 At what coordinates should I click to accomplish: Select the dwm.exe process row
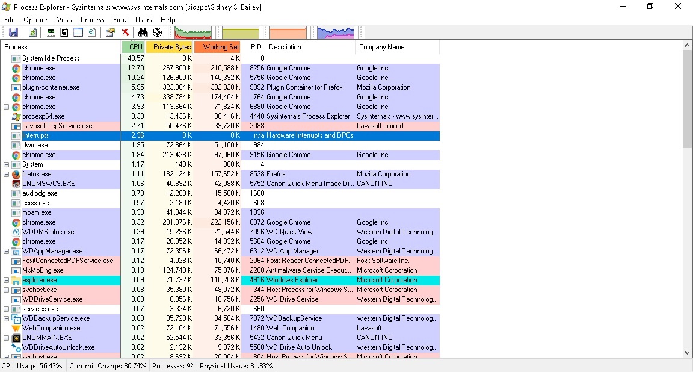point(220,145)
